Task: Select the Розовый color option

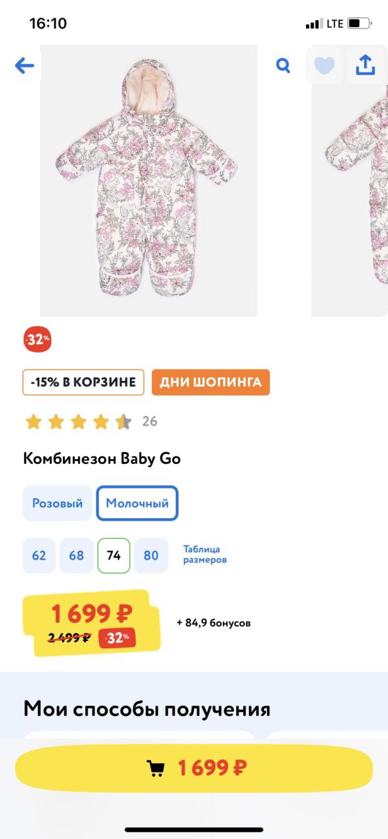Action: 58,503
